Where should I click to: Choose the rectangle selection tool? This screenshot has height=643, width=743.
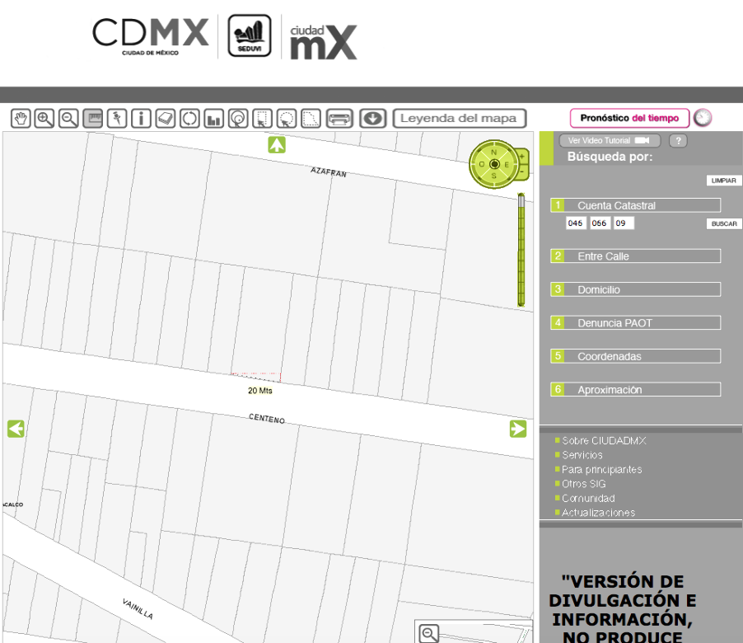point(262,119)
